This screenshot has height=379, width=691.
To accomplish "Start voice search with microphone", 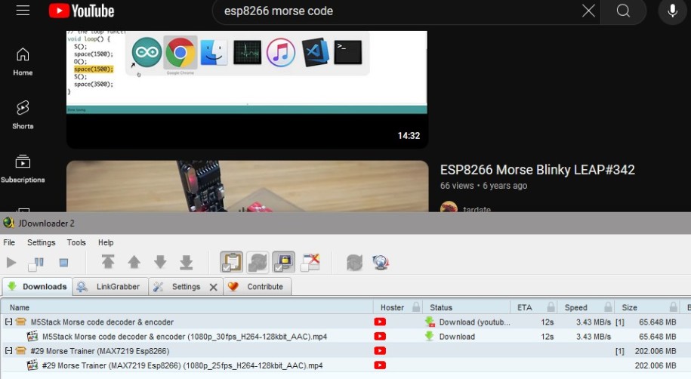I will coord(672,11).
